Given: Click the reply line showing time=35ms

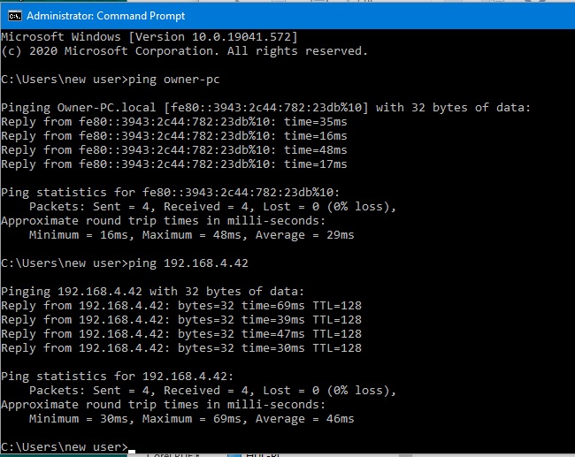Looking at the screenshot, I should pyautogui.click(x=173, y=122).
